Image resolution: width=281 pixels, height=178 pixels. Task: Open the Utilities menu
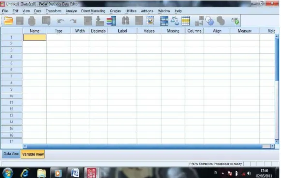coord(131,11)
